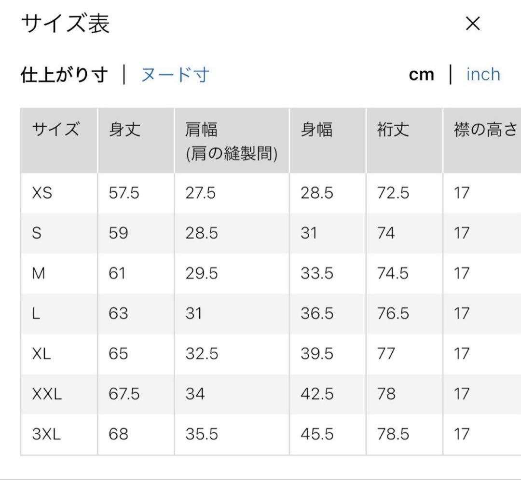Click the 裄丈 column header
The width and height of the screenshot is (521, 480).
393,130
